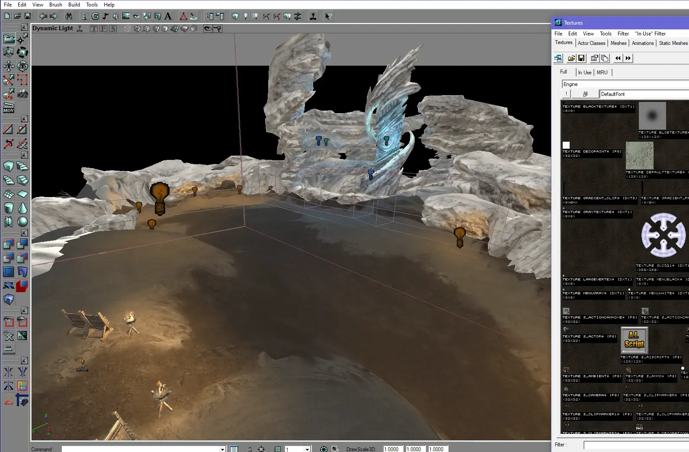The height and width of the screenshot is (452, 689).
Task: Select the AI Script texture thumbnail
Action: (x=634, y=340)
